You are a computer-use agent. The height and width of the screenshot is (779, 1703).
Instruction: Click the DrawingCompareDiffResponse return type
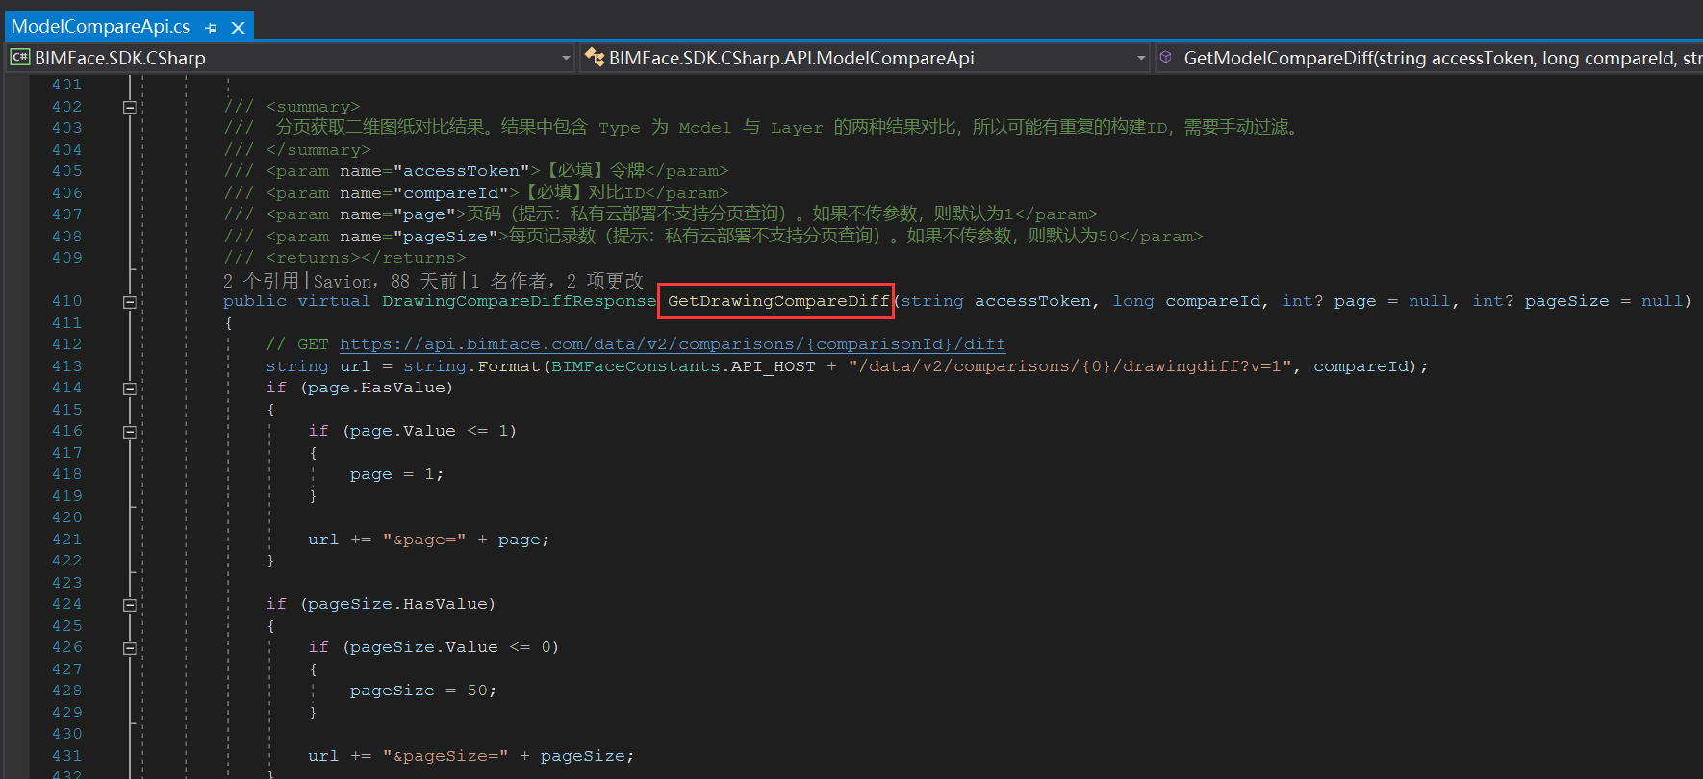point(519,301)
